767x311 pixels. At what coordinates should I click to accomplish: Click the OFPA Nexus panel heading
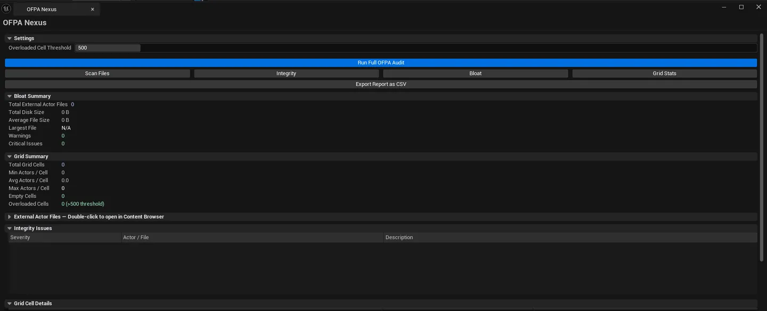pos(25,23)
